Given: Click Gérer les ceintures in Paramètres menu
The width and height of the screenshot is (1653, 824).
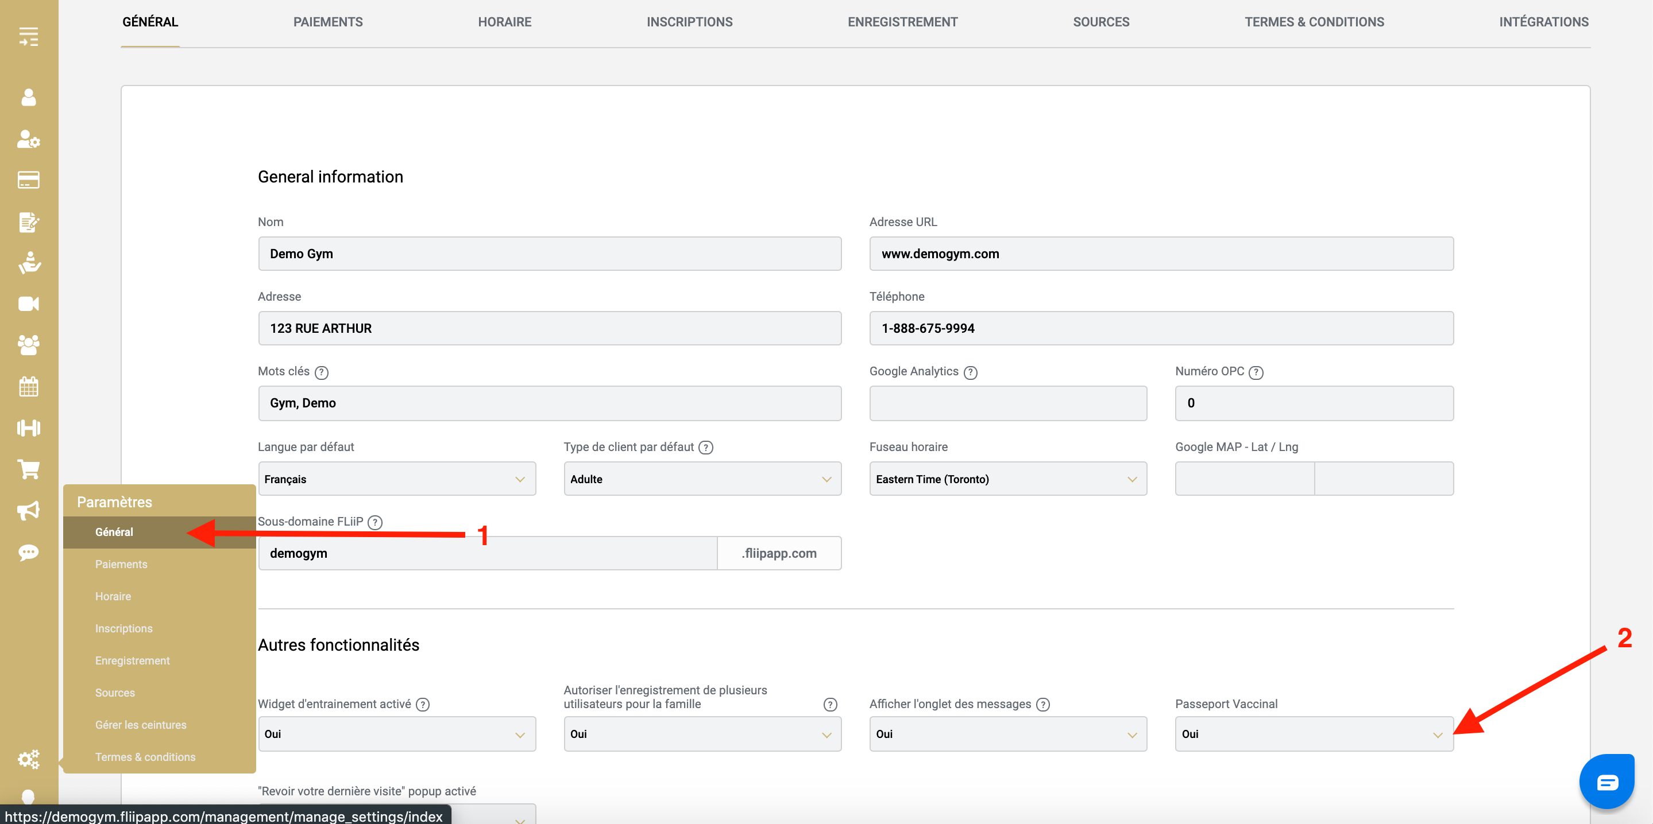Looking at the screenshot, I should click(141, 725).
